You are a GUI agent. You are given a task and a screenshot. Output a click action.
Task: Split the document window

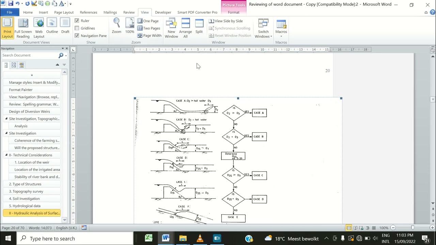[x=199, y=26]
